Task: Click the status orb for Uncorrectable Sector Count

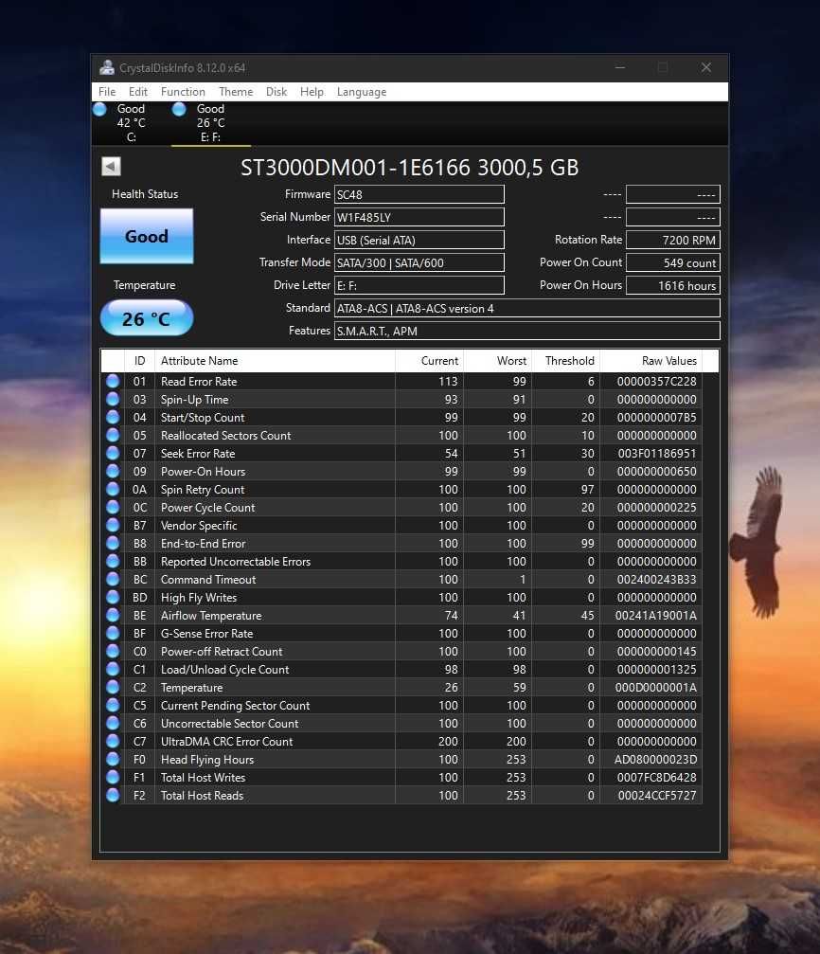Action: [113, 723]
